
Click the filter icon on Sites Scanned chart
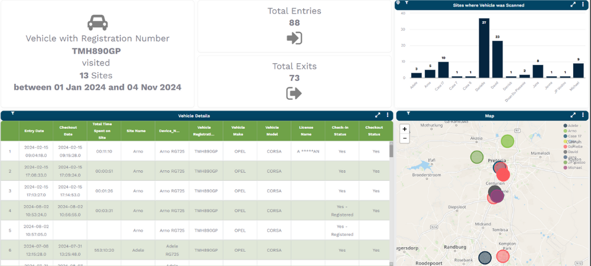407,3
